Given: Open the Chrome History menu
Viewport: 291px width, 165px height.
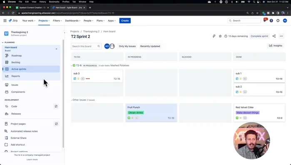Looking at the screenshot, I should 42,2.
